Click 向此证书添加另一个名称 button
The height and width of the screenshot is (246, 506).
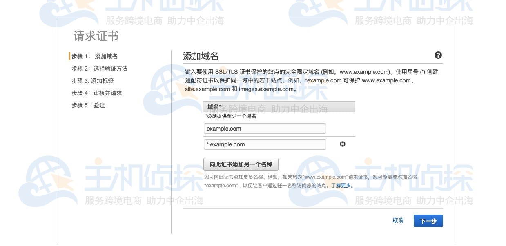tap(241, 164)
